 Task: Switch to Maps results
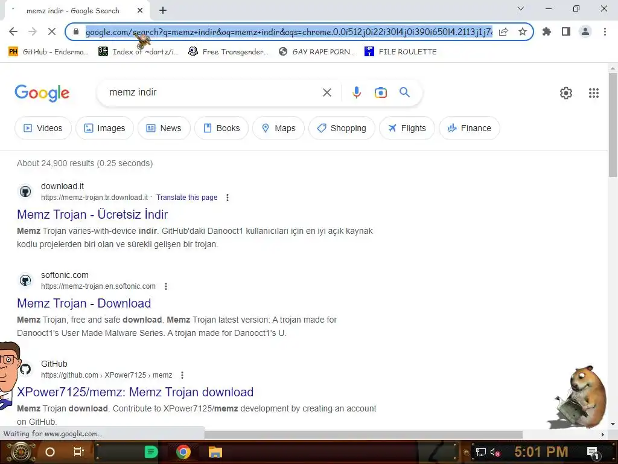point(279,128)
